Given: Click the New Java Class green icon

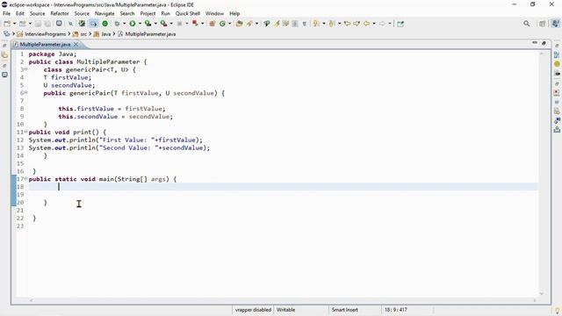Looking at the screenshot, I should click(x=222, y=24).
